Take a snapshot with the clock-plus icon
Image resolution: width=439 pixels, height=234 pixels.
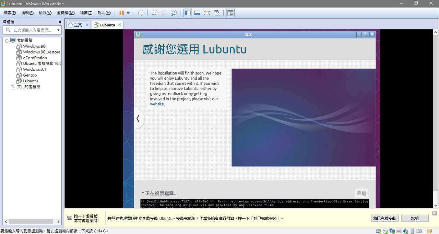pos(155,13)
